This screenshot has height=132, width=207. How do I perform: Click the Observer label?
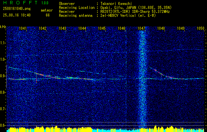(67, 4)
